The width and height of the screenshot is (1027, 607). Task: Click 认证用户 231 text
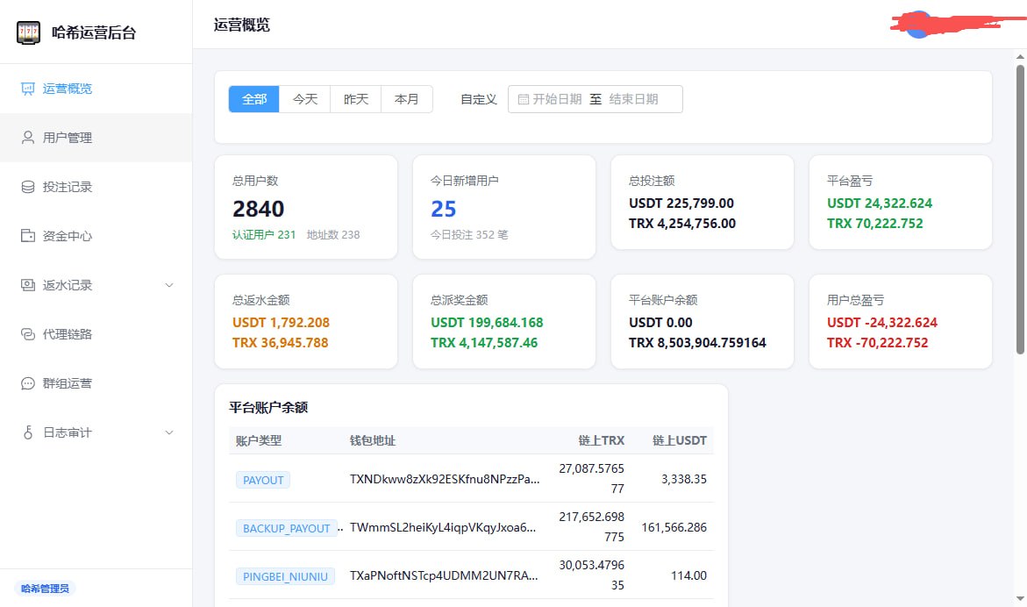264,234
